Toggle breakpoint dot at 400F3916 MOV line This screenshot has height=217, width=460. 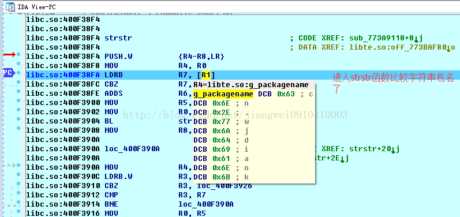click(x=18, y=211)
